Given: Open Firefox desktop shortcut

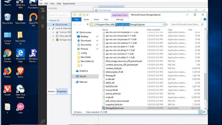Looking at the screenshot, I should tap(8, 72).
